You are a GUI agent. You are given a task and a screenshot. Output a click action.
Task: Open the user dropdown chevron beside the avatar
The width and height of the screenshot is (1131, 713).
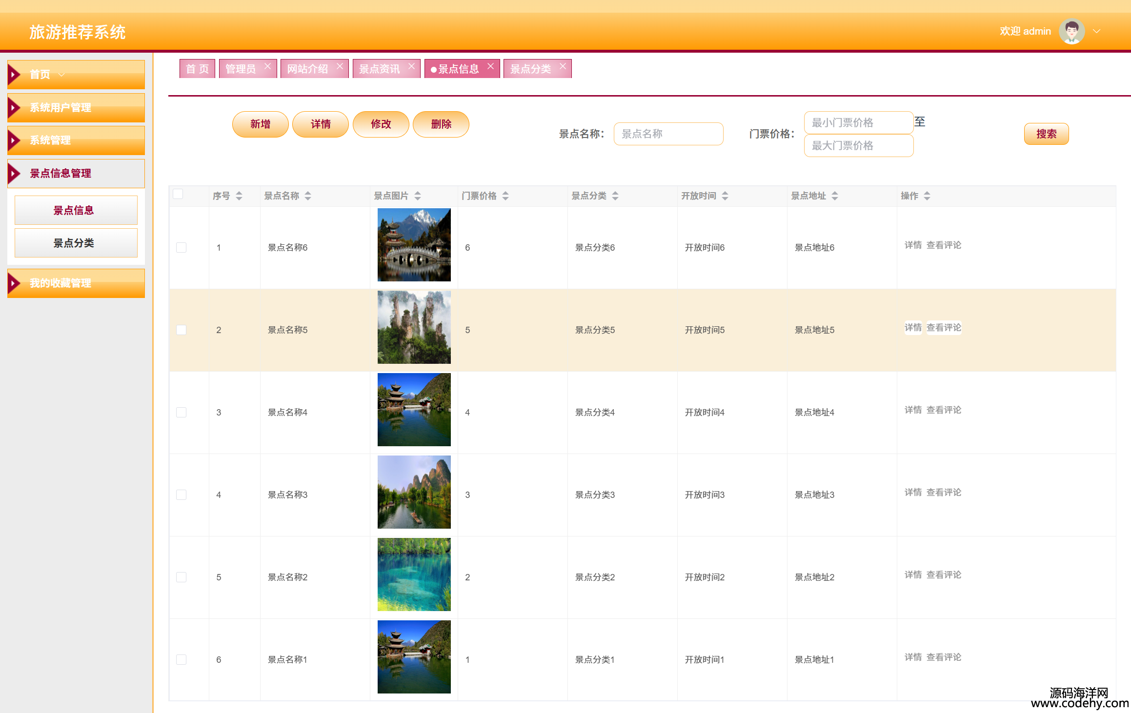tap(1097, 31)
